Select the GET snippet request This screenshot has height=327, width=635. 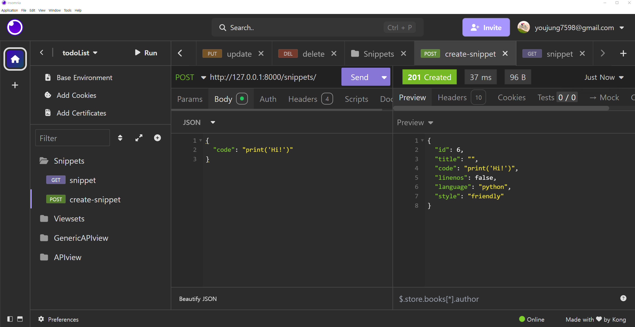click(101, 180)
